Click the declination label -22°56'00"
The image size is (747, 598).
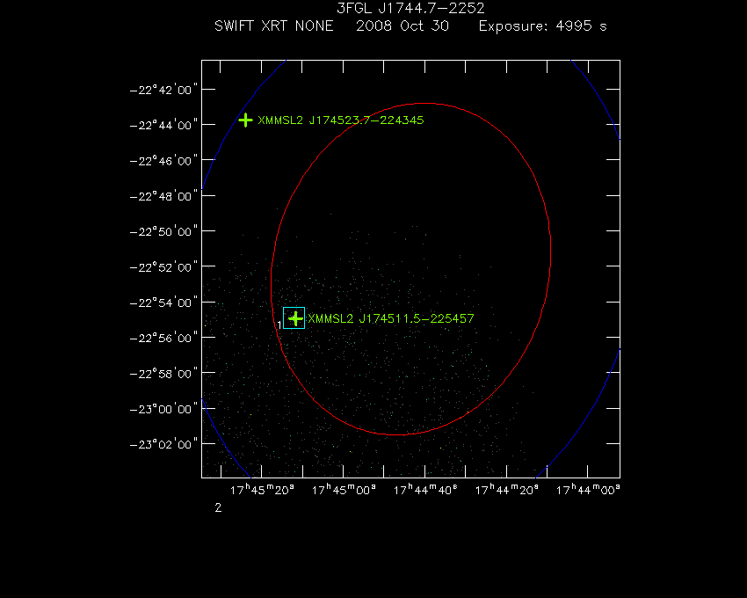163,338
